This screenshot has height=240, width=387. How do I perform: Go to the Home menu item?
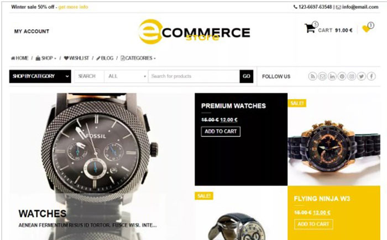pyautogui.click(x=19, y=58)
